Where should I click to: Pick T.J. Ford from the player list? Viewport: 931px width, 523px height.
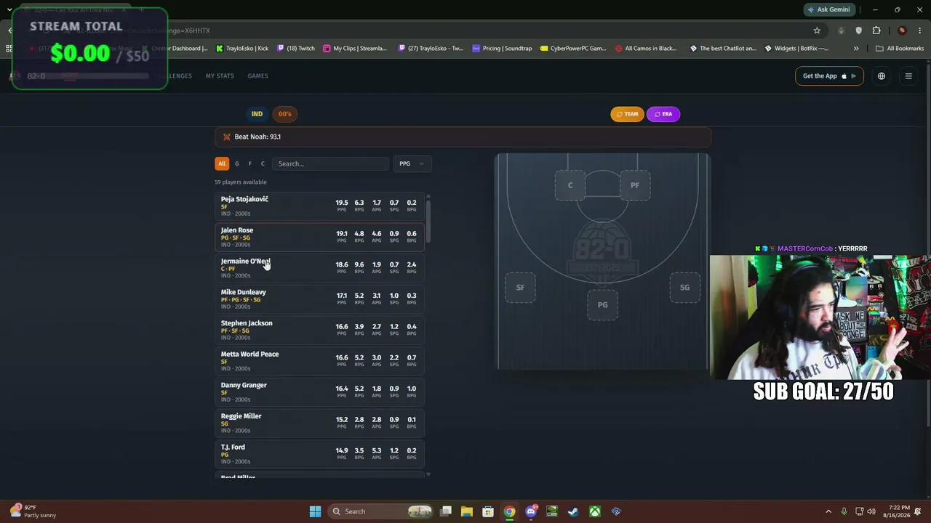320,454
